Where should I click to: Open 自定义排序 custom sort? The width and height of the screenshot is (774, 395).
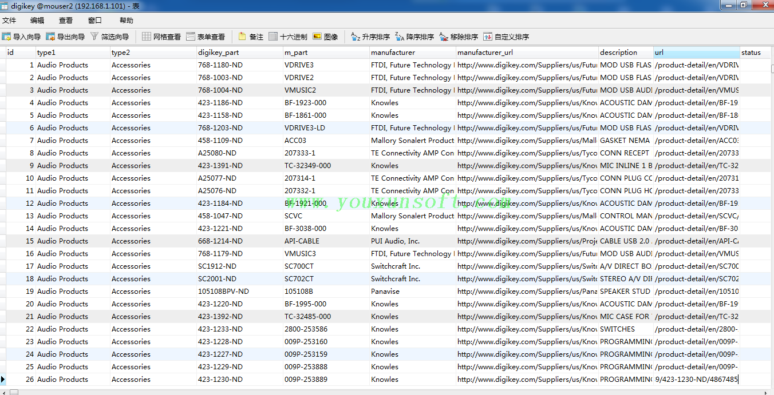tap(506, 37)
